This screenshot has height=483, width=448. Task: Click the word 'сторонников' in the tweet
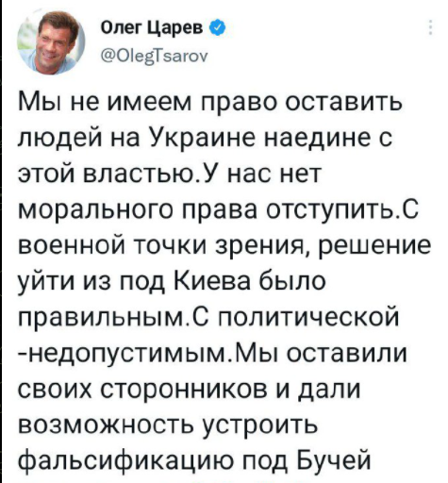(x=182, y=390)
